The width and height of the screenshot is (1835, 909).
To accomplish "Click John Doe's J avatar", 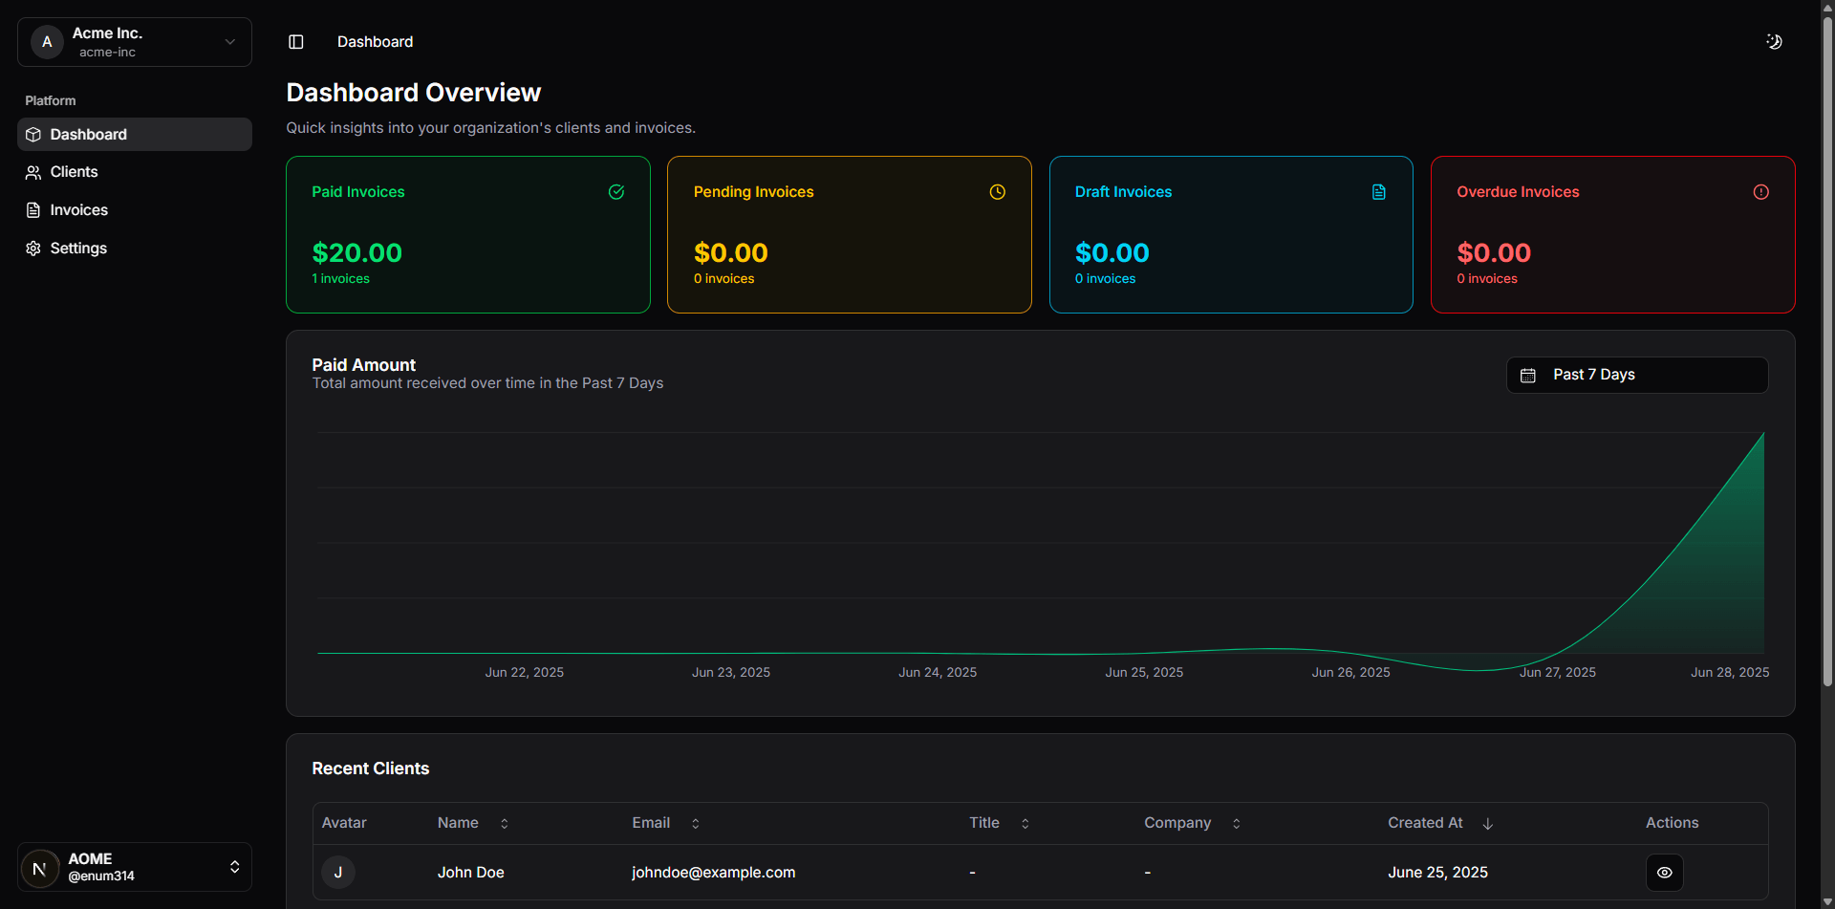I will point(338,873).
